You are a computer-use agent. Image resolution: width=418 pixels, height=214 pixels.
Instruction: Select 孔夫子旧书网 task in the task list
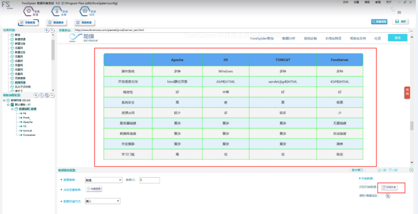[x=22, y=87]
